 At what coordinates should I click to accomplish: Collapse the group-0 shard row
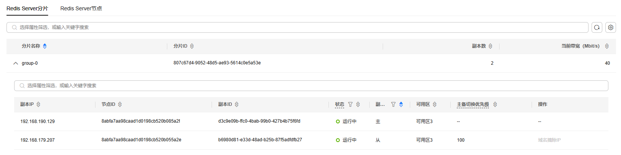16,63
